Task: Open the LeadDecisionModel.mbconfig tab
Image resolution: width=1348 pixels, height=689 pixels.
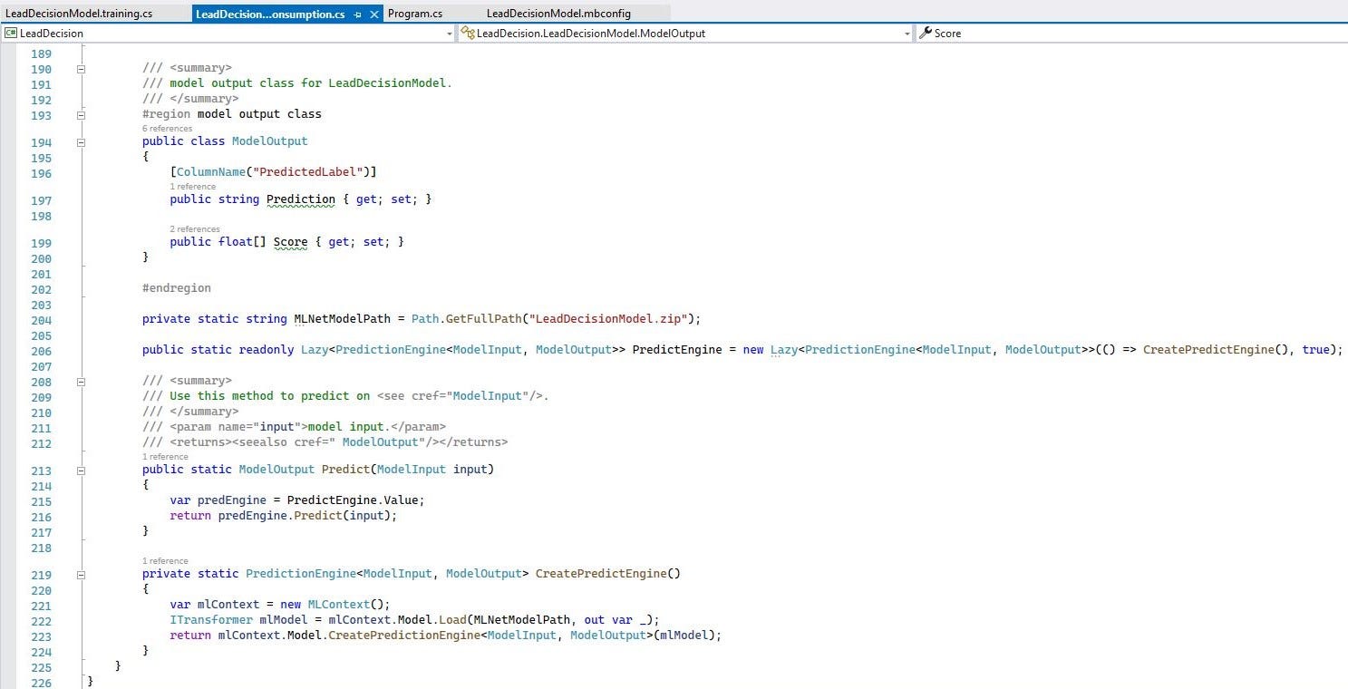Action: [x=558, y=14]
